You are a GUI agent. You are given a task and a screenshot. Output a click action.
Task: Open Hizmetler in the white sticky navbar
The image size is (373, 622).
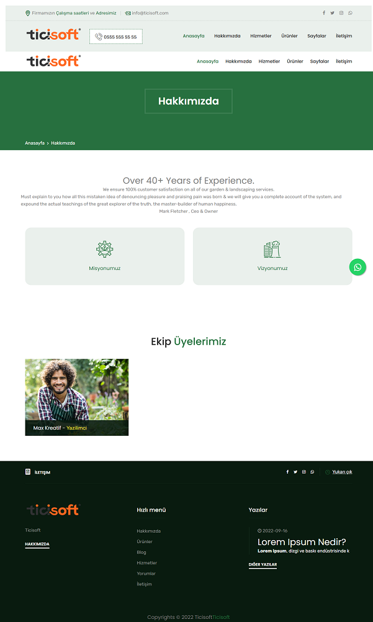click(269, 61)
